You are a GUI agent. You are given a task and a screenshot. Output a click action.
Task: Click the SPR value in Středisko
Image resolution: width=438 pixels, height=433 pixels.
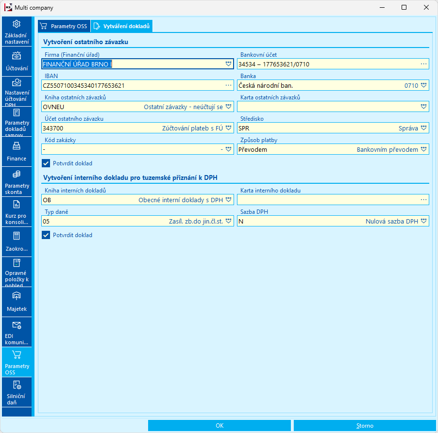tap(244, 128)
